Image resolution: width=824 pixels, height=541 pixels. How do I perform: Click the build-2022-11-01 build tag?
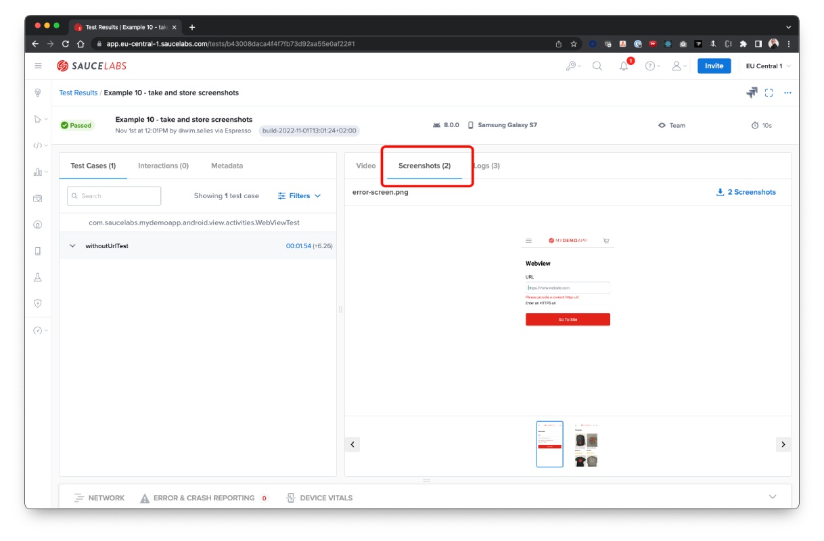click(x=309, y=131)
